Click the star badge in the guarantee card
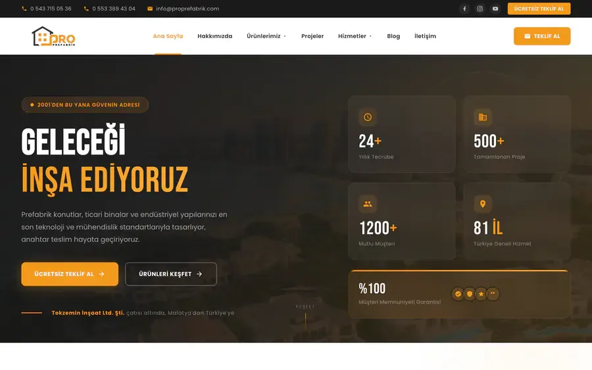The height and width of the screenshot is (370, 592). pos(481,294)
